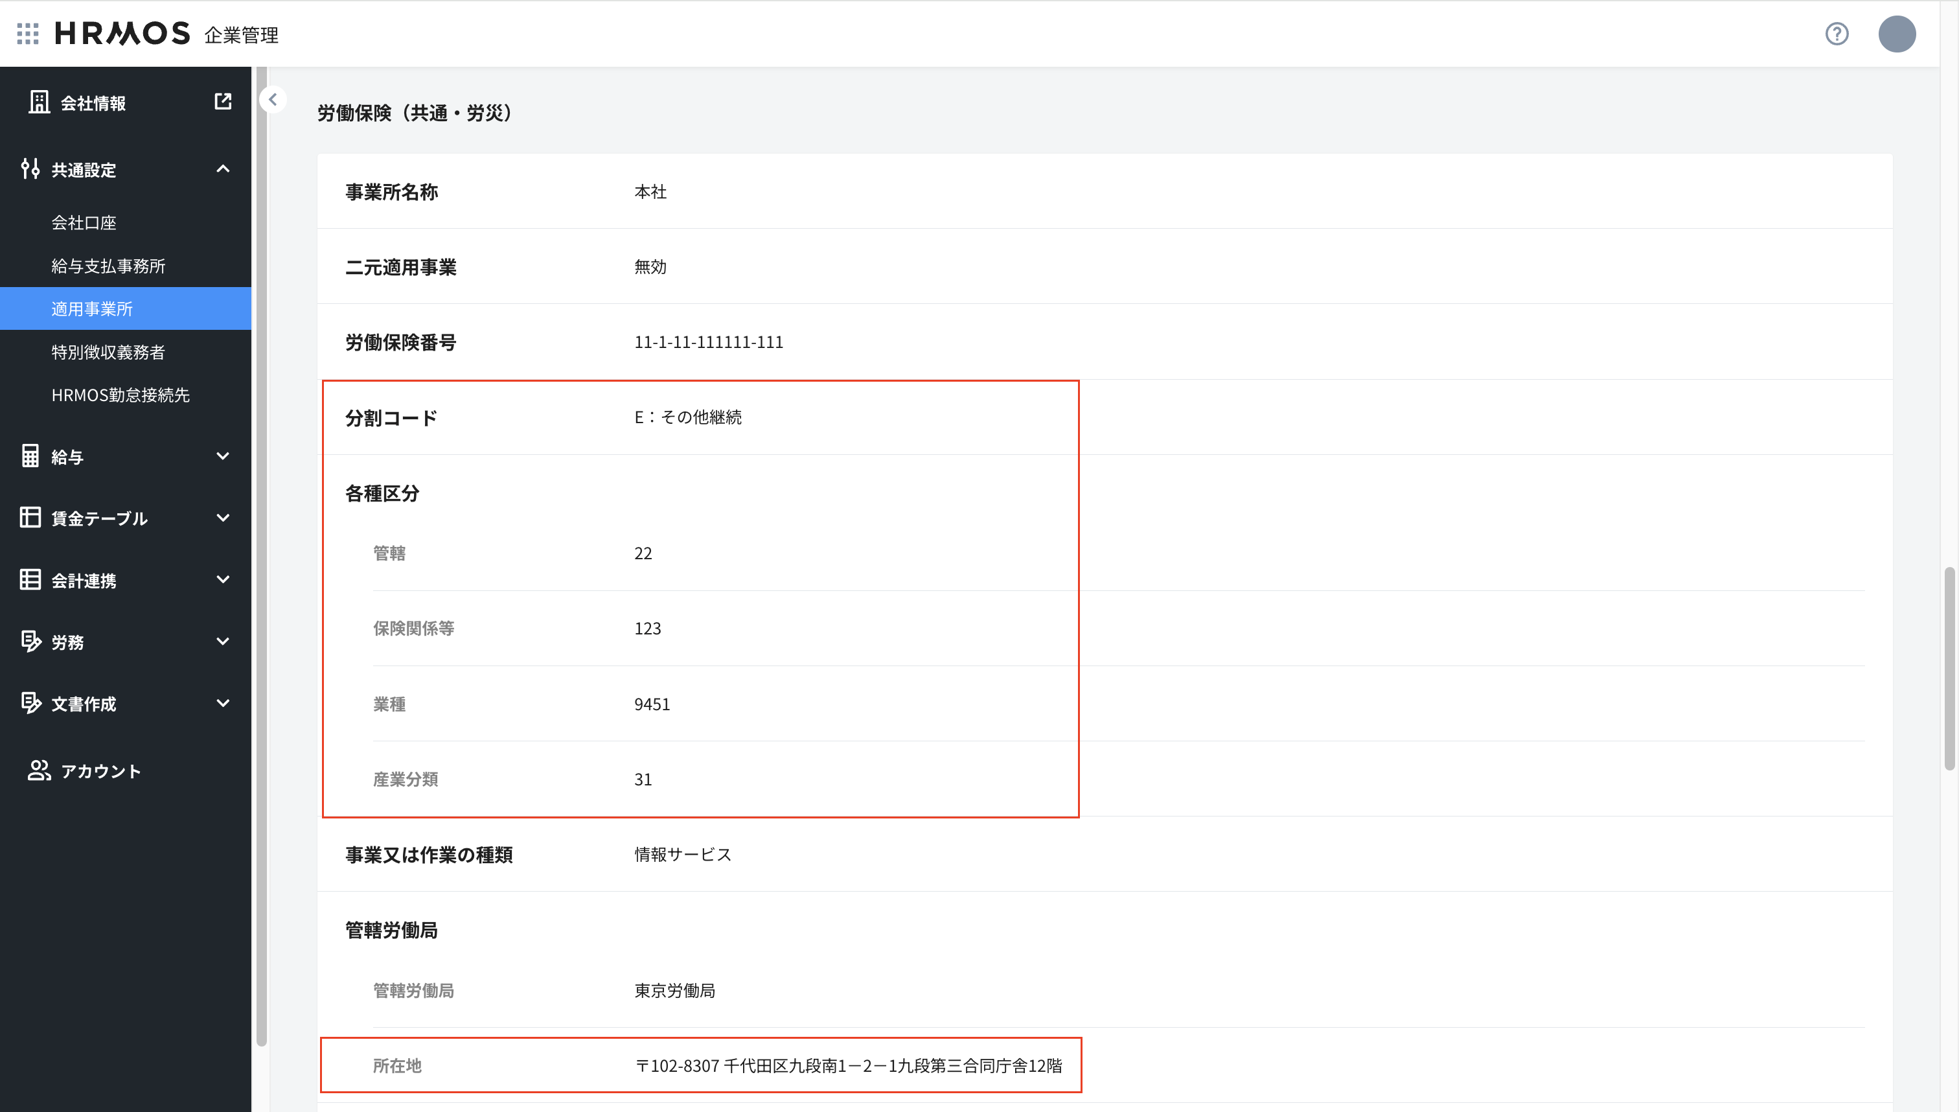Image resolution: width=1959 pixels, height=1112 pixels.
Task: Click the 給与 calculator icon
Action: [x=30, y=456]
